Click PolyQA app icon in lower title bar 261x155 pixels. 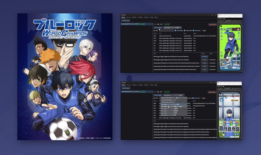(x=122, y=83)
